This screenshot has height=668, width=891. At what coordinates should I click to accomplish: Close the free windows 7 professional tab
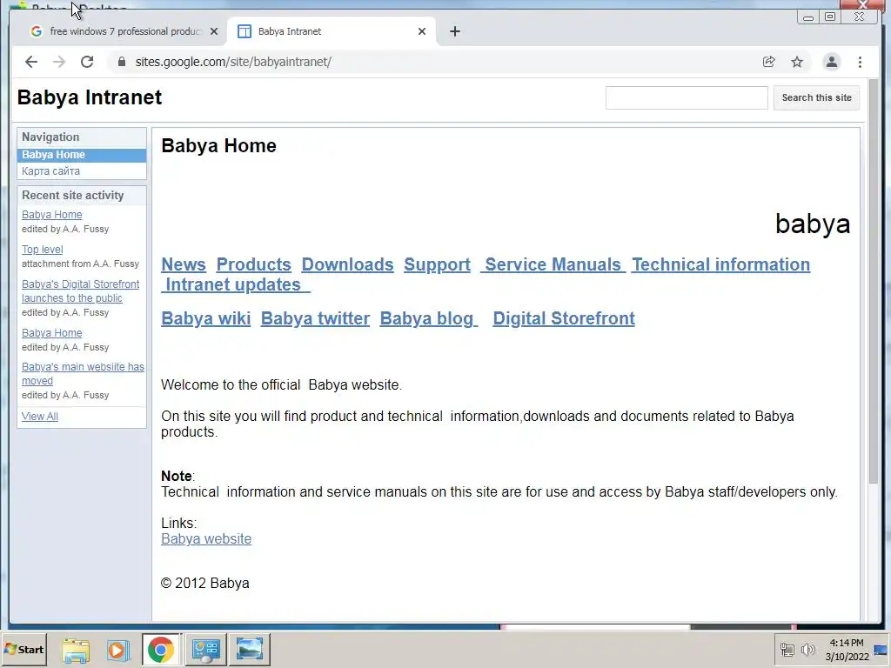(x=214, y=31)
